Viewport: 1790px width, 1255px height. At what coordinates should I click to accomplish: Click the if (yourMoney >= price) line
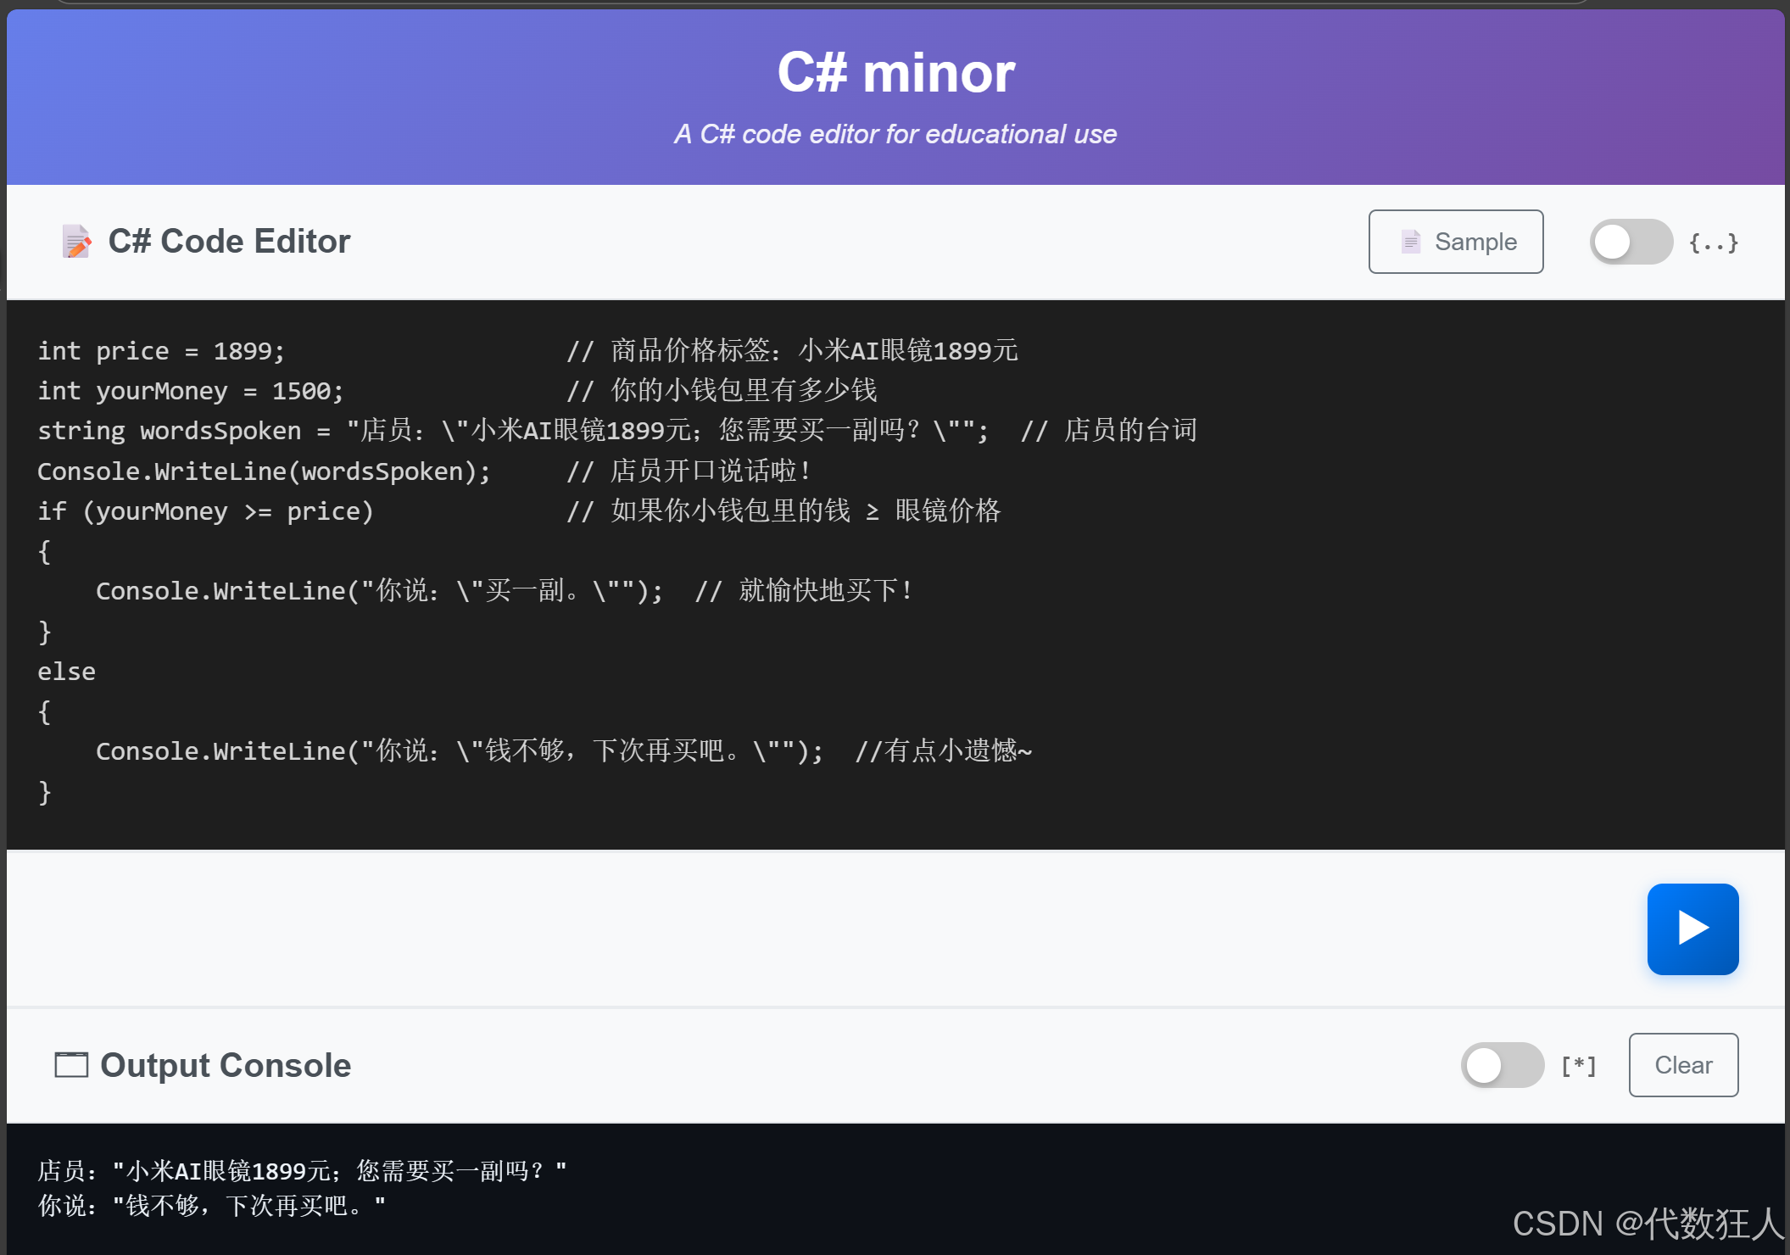coord(205,510)
